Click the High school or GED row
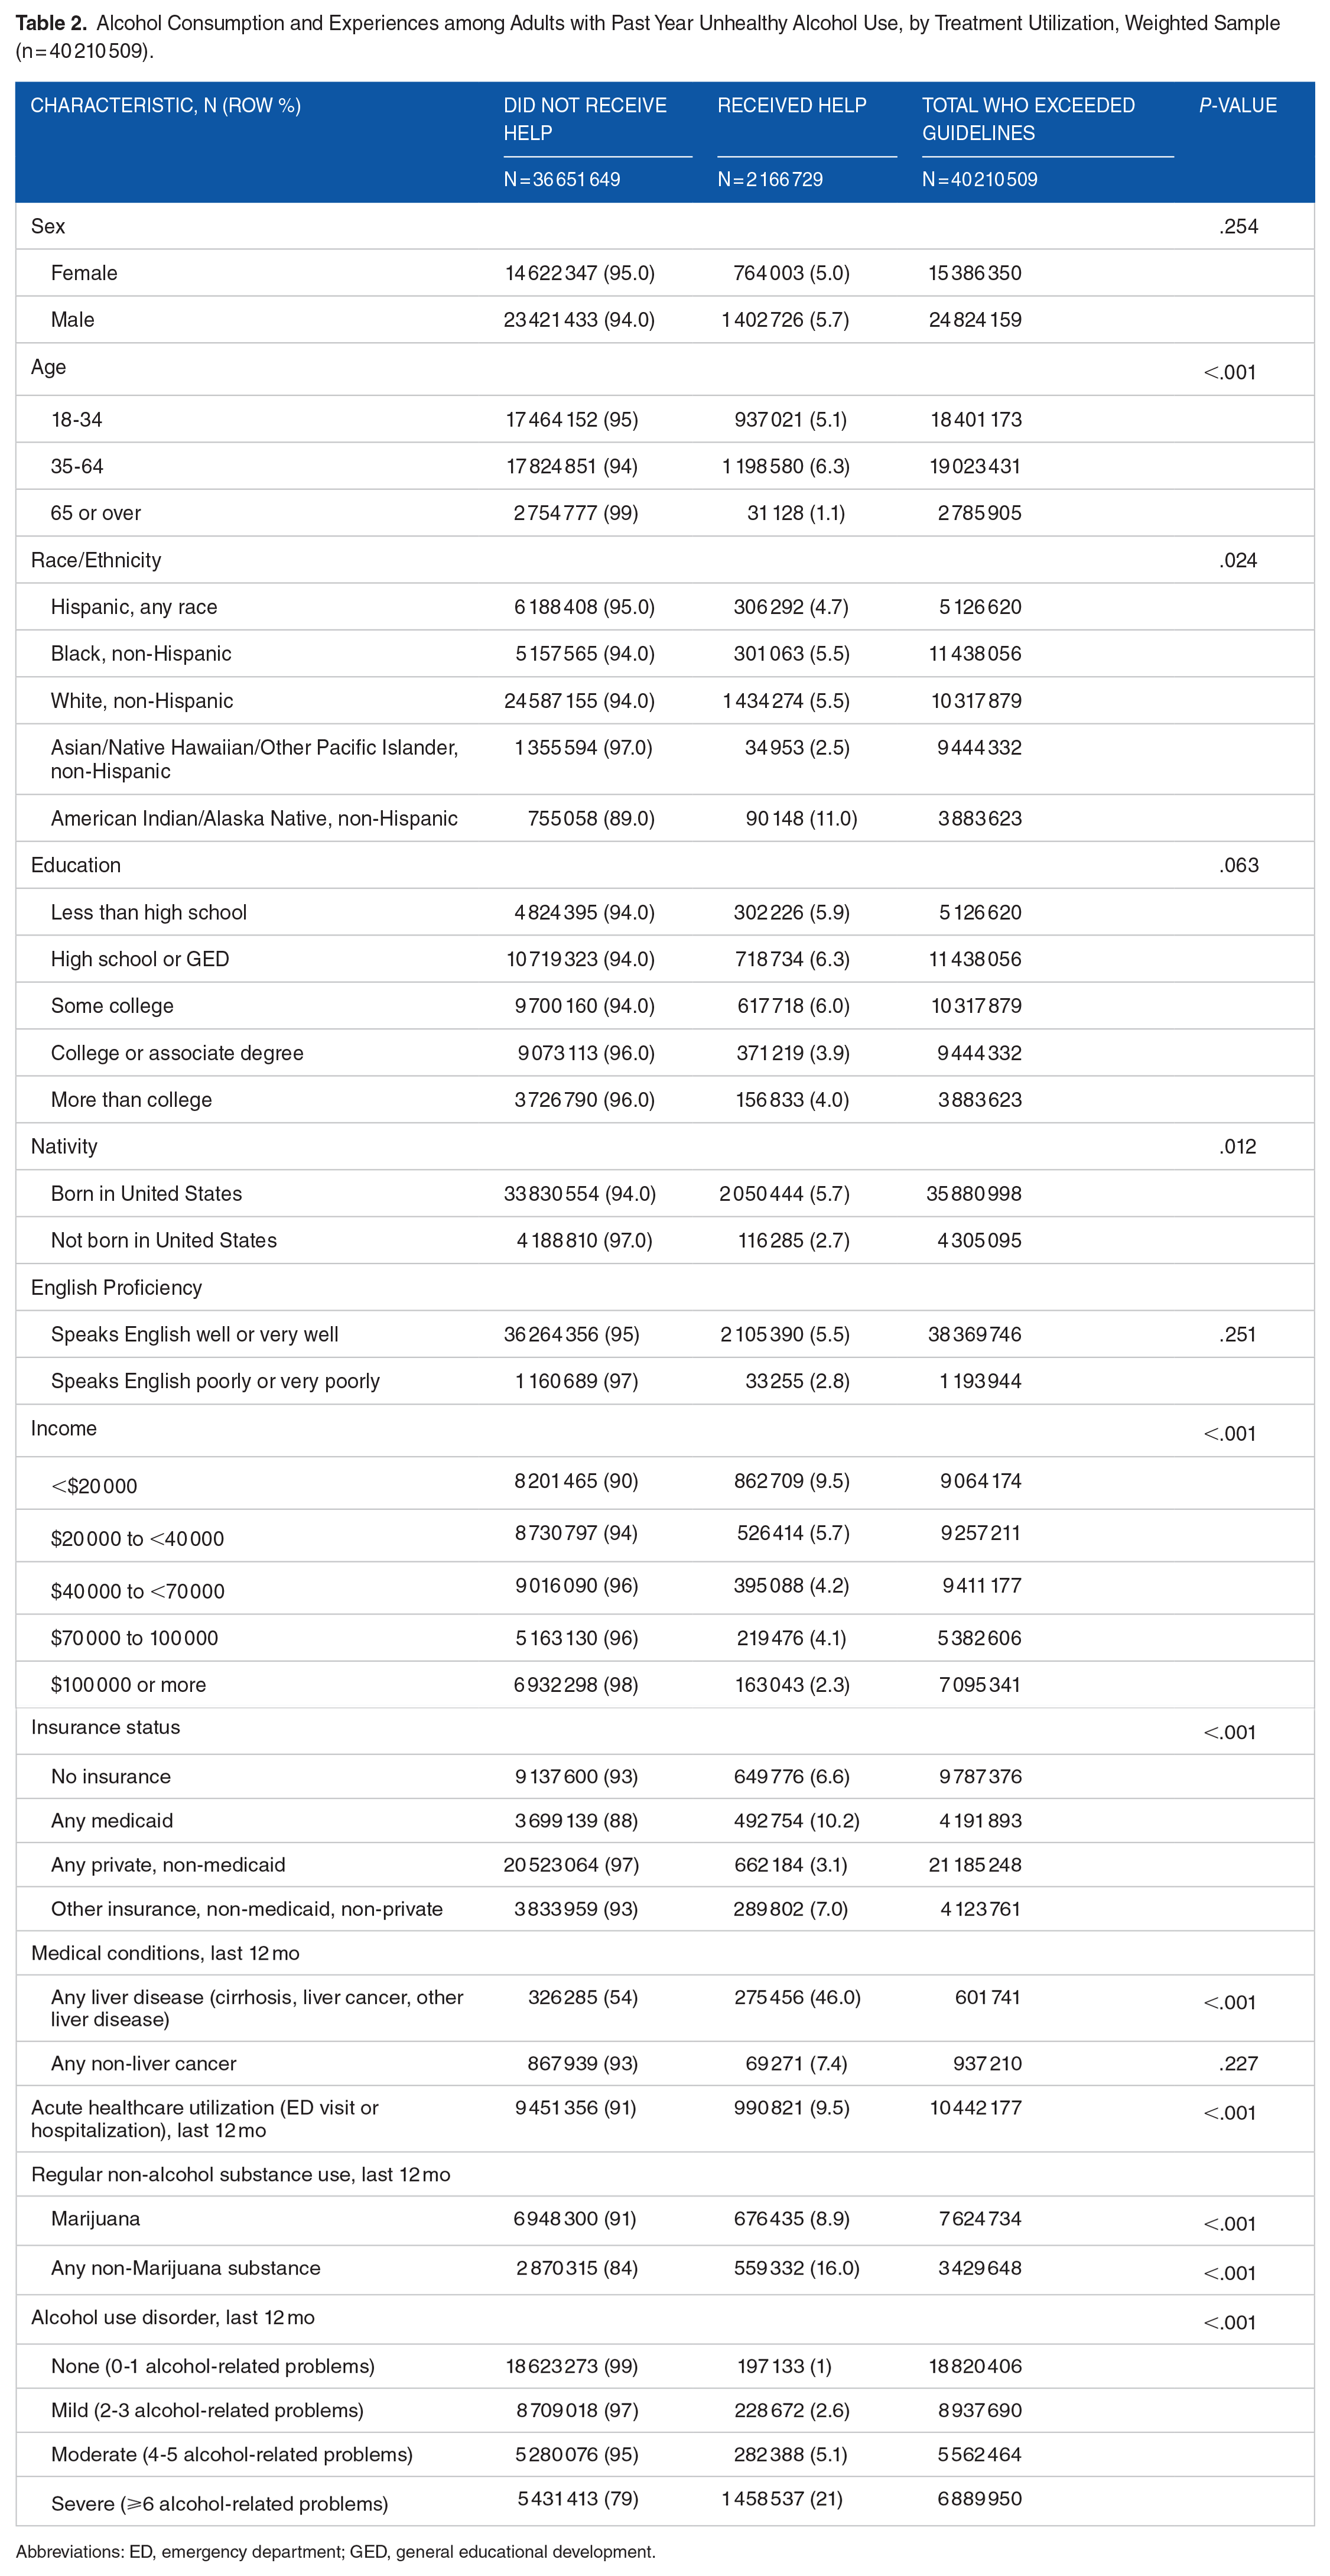 [x=664, y=959]
